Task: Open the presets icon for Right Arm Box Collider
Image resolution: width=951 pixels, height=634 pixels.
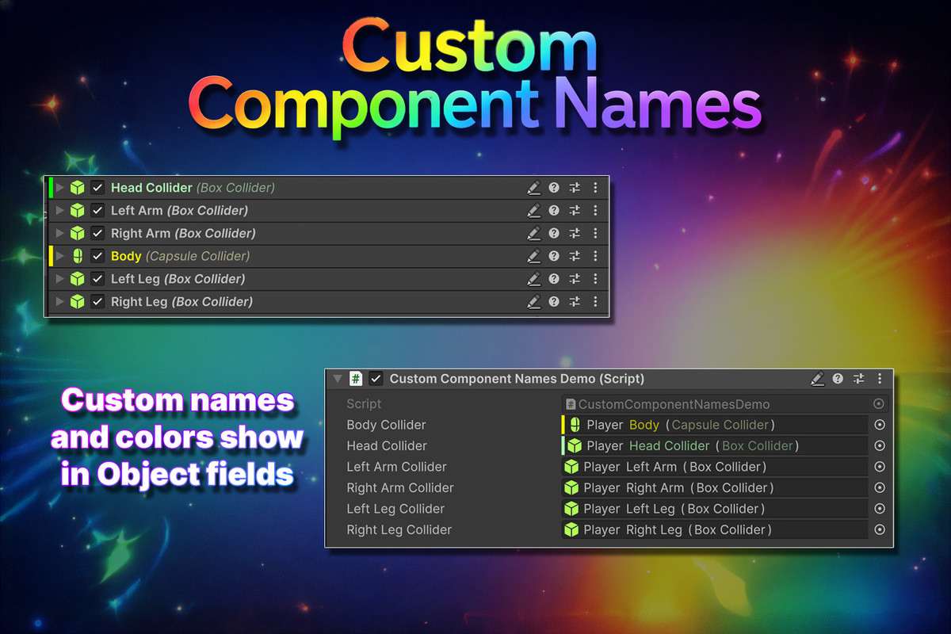Action: [x=574, y=233]
